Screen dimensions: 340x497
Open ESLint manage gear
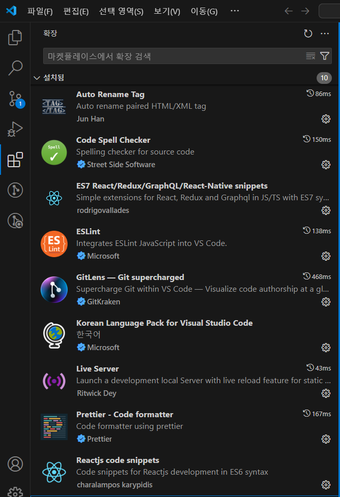click(326, 256)
